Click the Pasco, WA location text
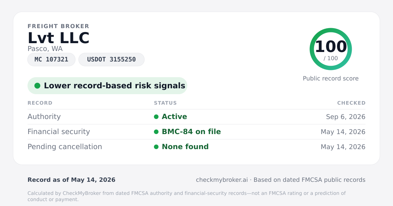Viewport: 393px width, 206px height. pos(45,49)
